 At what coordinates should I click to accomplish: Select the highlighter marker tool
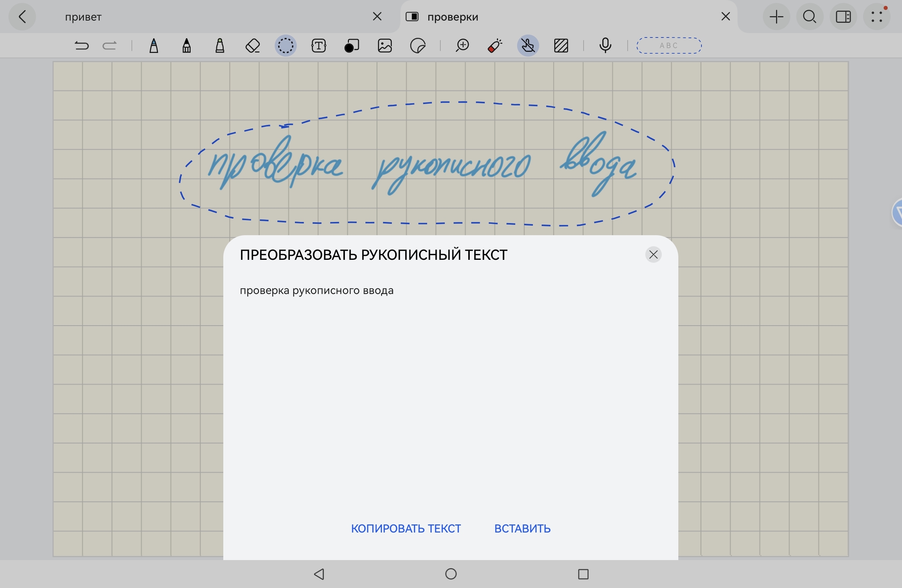[220, 46]
